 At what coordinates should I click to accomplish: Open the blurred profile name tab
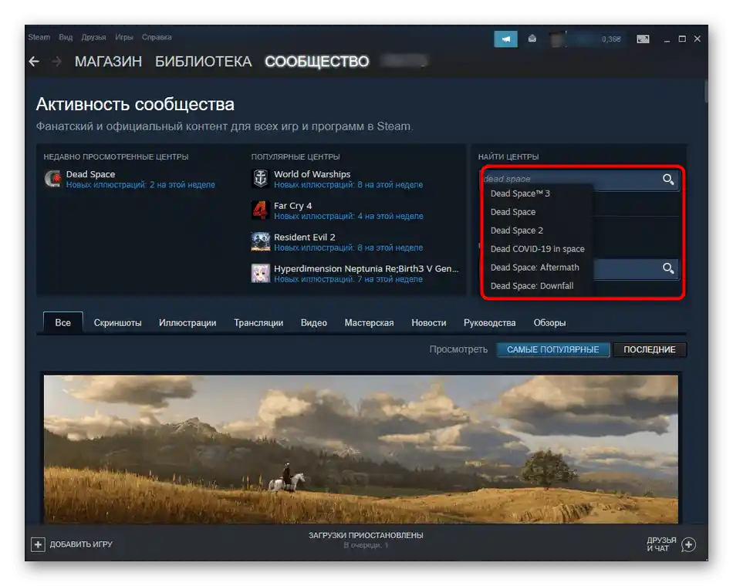[404, 61]
